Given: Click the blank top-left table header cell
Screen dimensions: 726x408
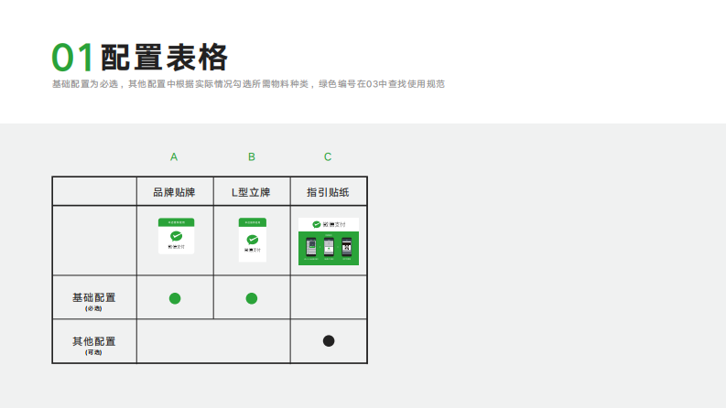Looking at the screenshot, I should [x=94, y=192].
